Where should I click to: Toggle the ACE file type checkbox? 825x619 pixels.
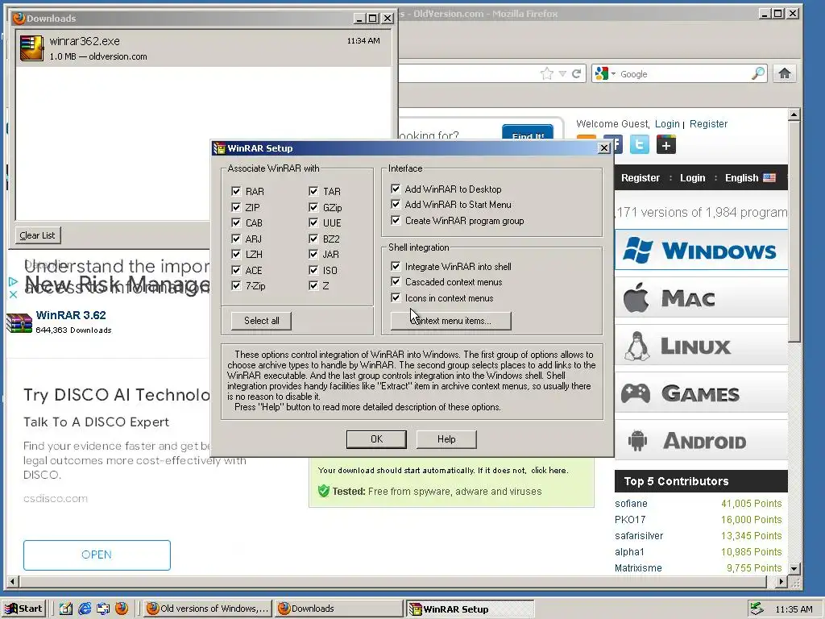236,270
